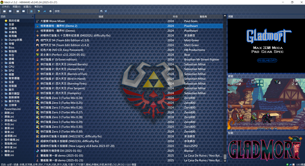Expand the 製造商 folder node
This screenshot has width=305, height=166.
tap(2, 52)
